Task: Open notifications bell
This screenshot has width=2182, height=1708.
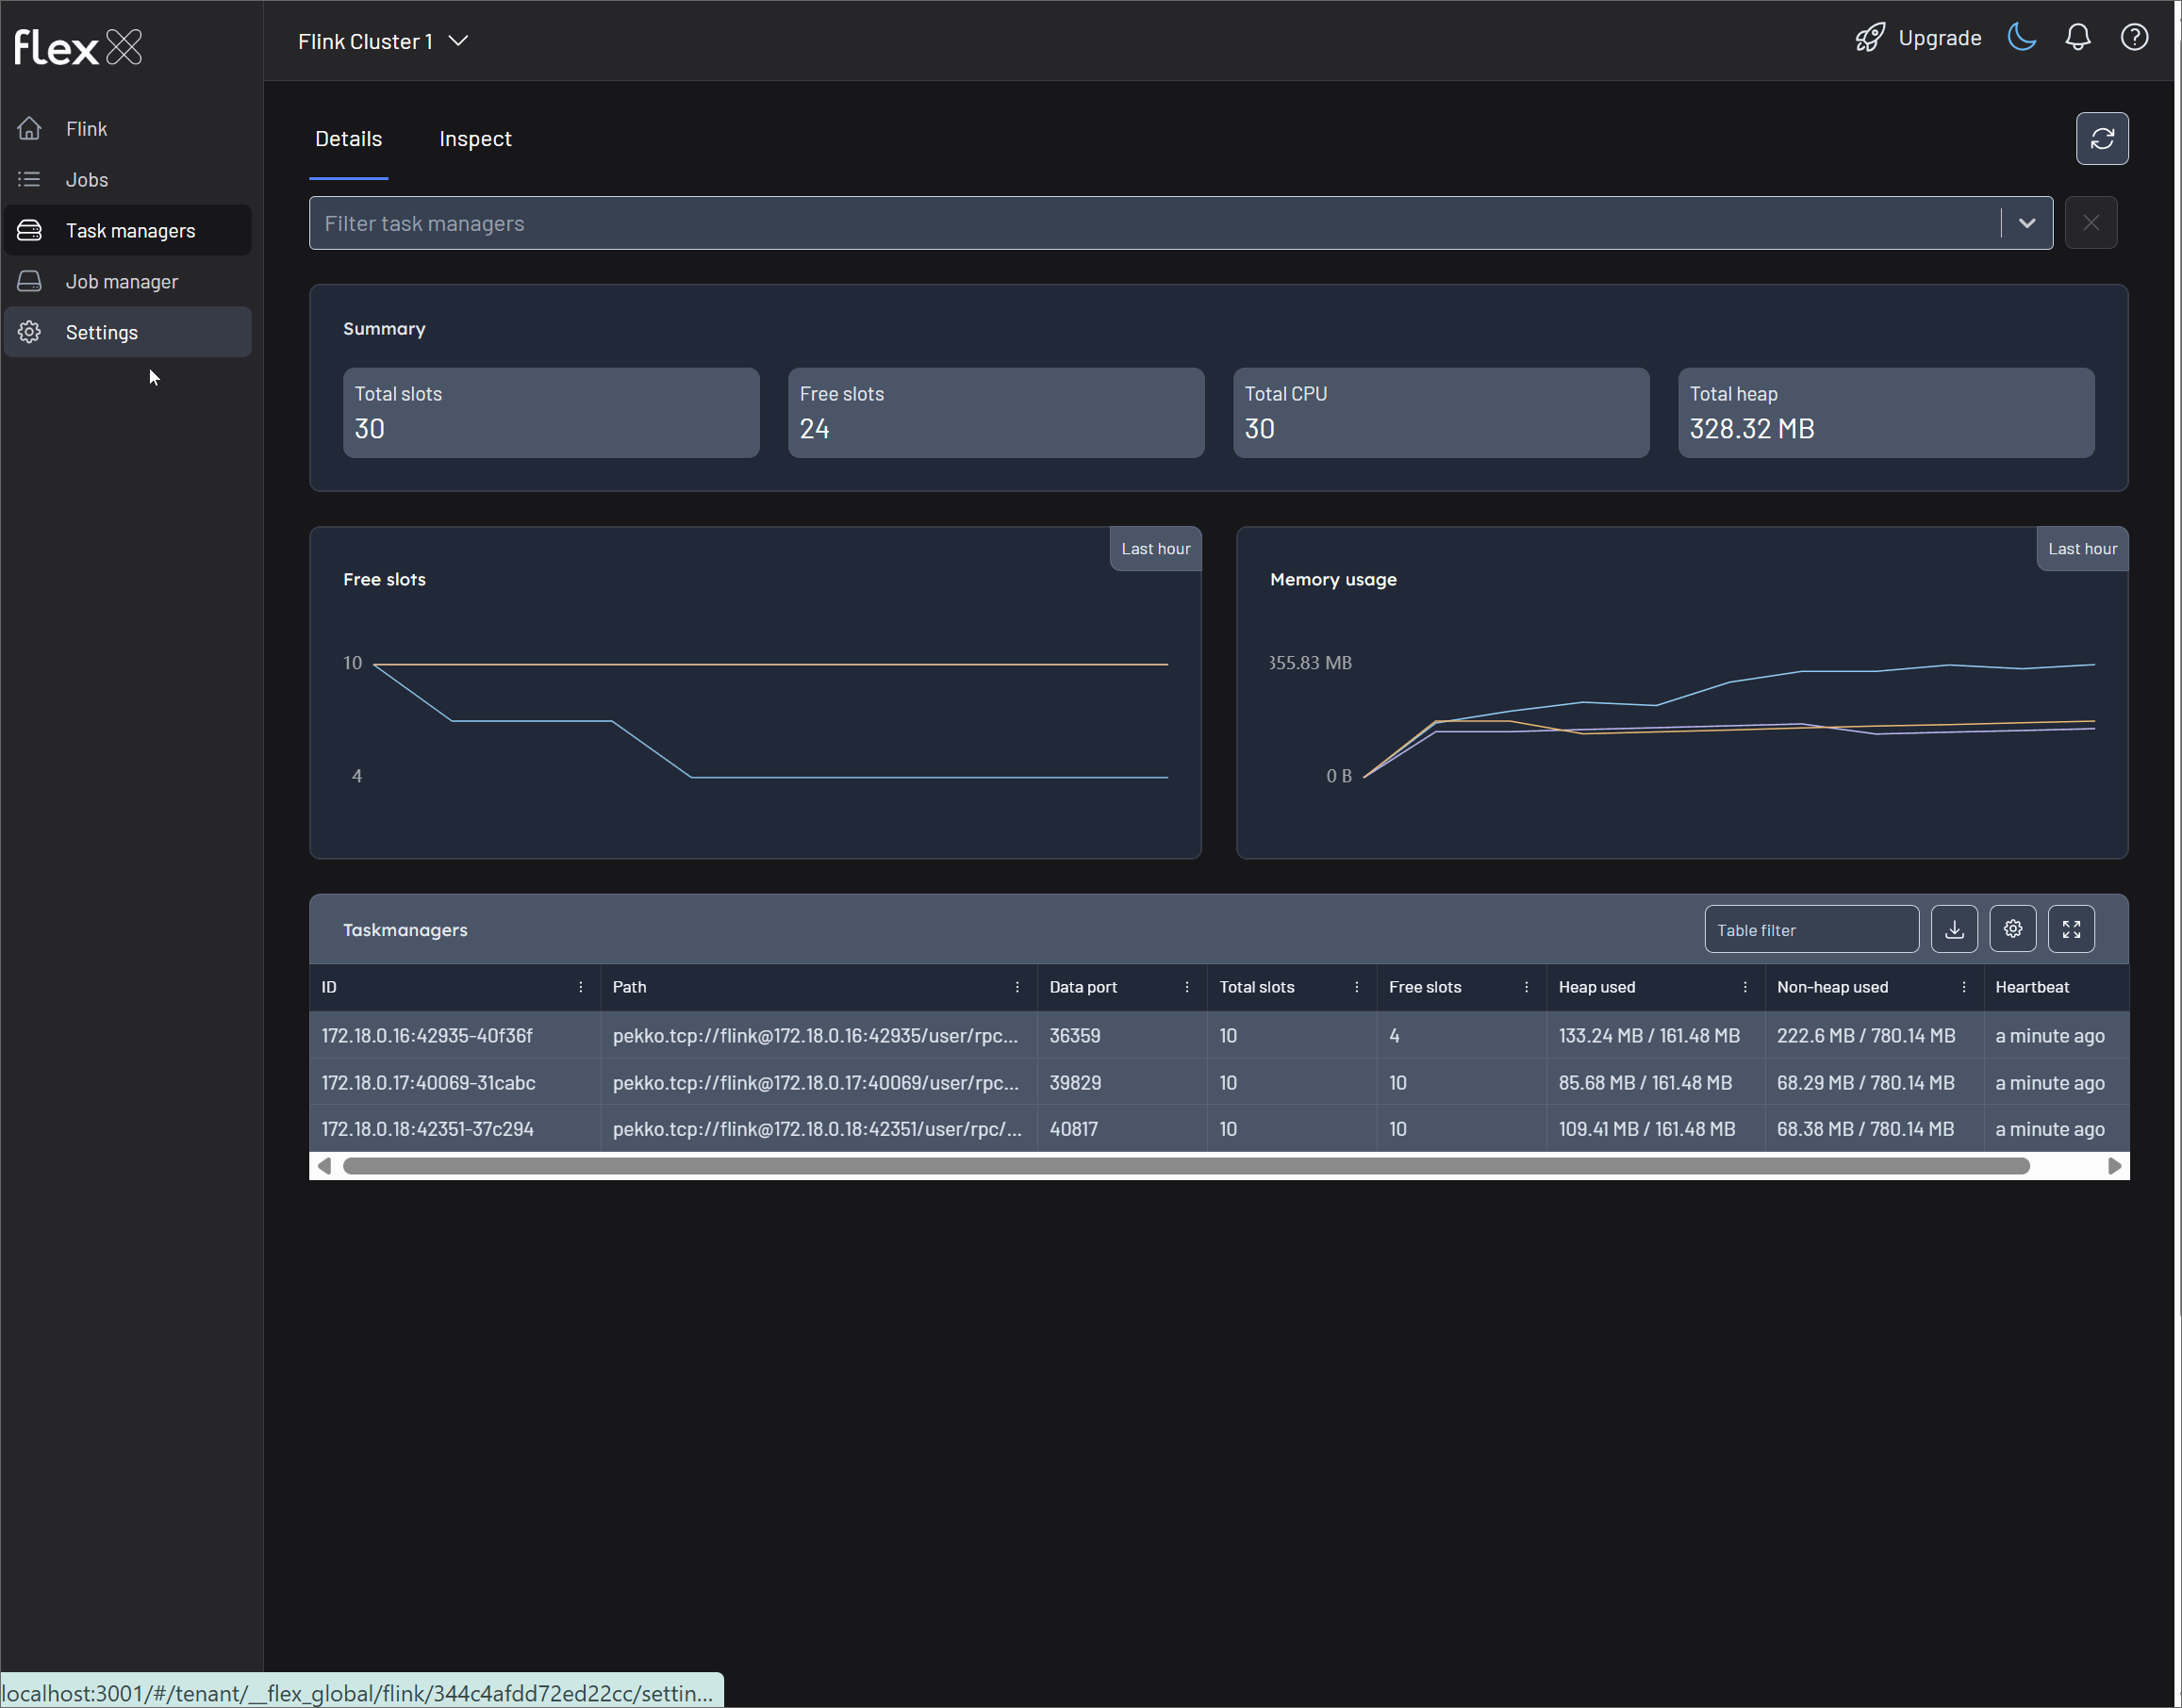Action: pos(2078,38)
